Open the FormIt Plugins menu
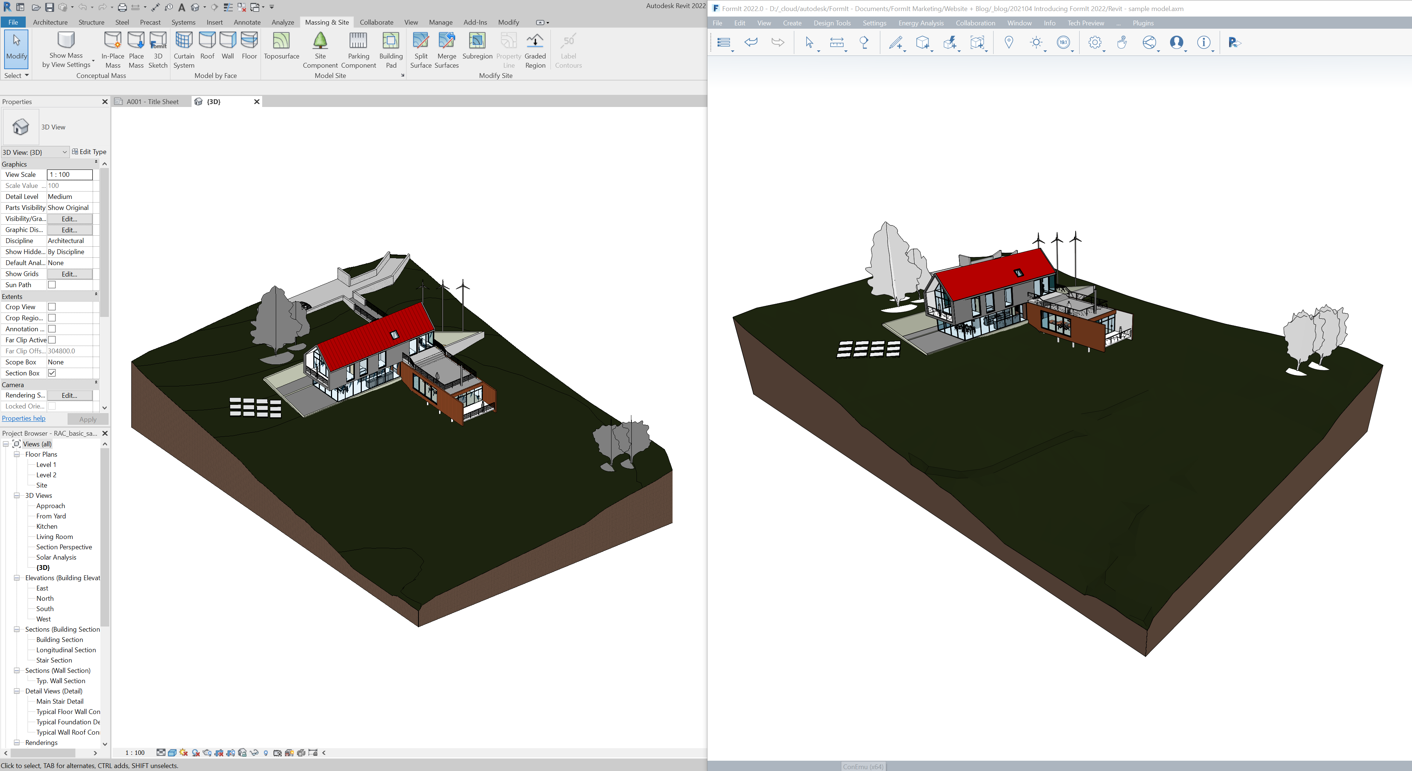The image size is (1412, 771). point(1143,23)
